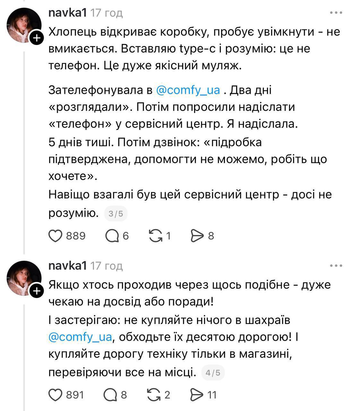The height and width of the screenshot is (411, 353).
Task: Click the 17 год timestamp on second post
Action: 107,266
